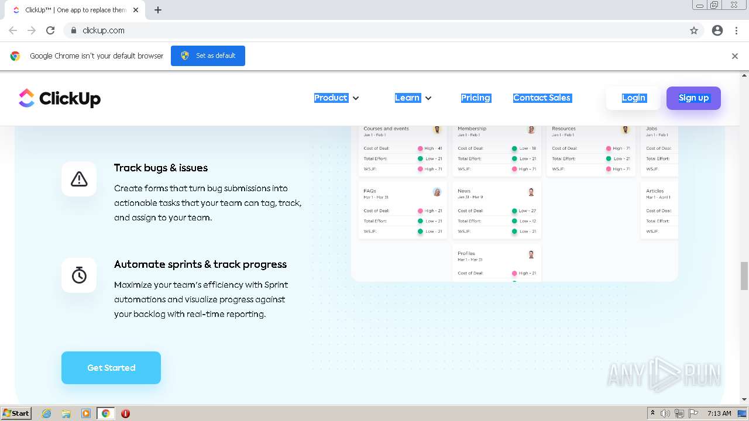Image resolution: width=749 pixels, height=421 pixels.
Task: Open the media player taskbar icon
Action: [x=86, y=413]
